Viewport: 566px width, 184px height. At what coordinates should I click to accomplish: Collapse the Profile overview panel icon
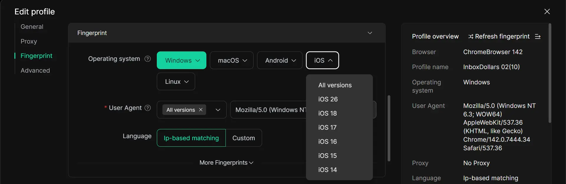pos(538,36)
